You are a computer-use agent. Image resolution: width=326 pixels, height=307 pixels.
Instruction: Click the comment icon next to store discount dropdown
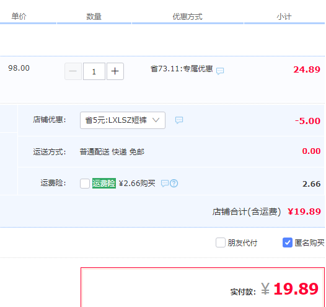179,120
